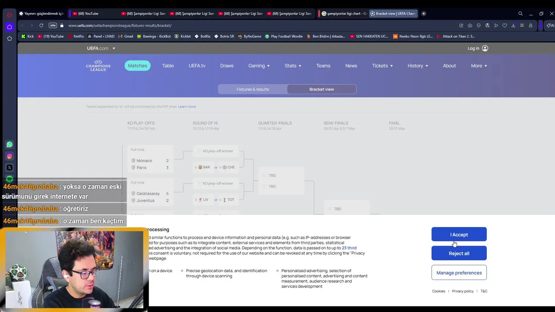Select the Matches menu item
The height and width of the screenshot is (312, 555).
pyautogui.click(x=137, y=65)
